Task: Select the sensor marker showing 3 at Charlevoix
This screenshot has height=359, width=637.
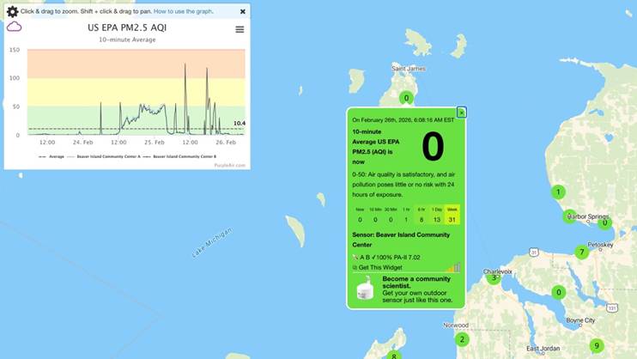Action: pyautogui.click(x=494, y=278)
